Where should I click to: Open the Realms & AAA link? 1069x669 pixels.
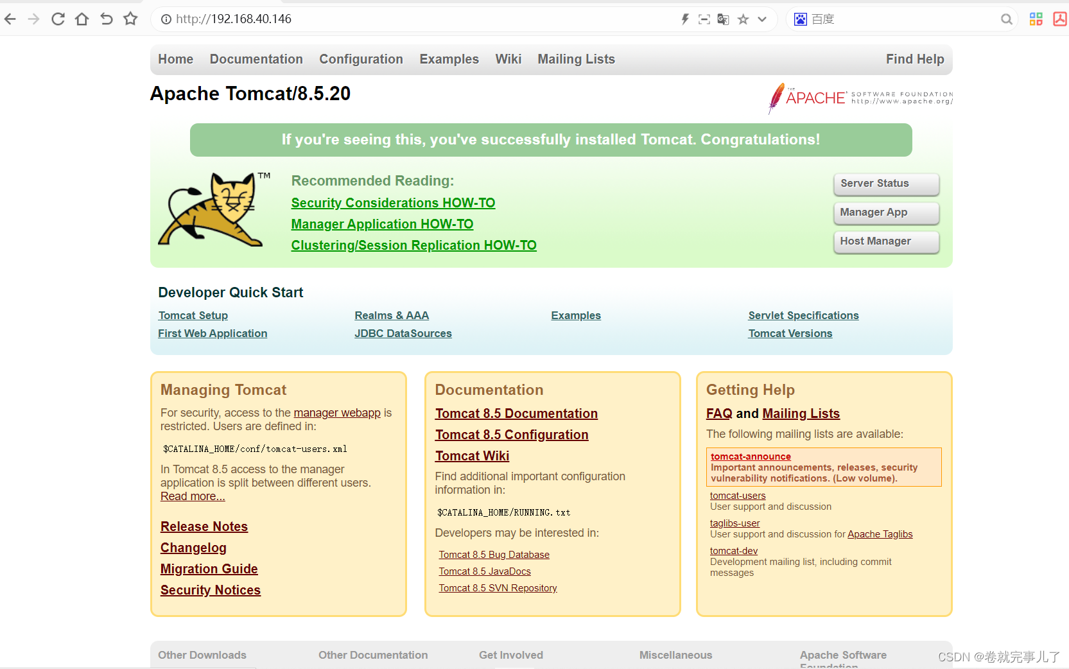tap(392, 315)
